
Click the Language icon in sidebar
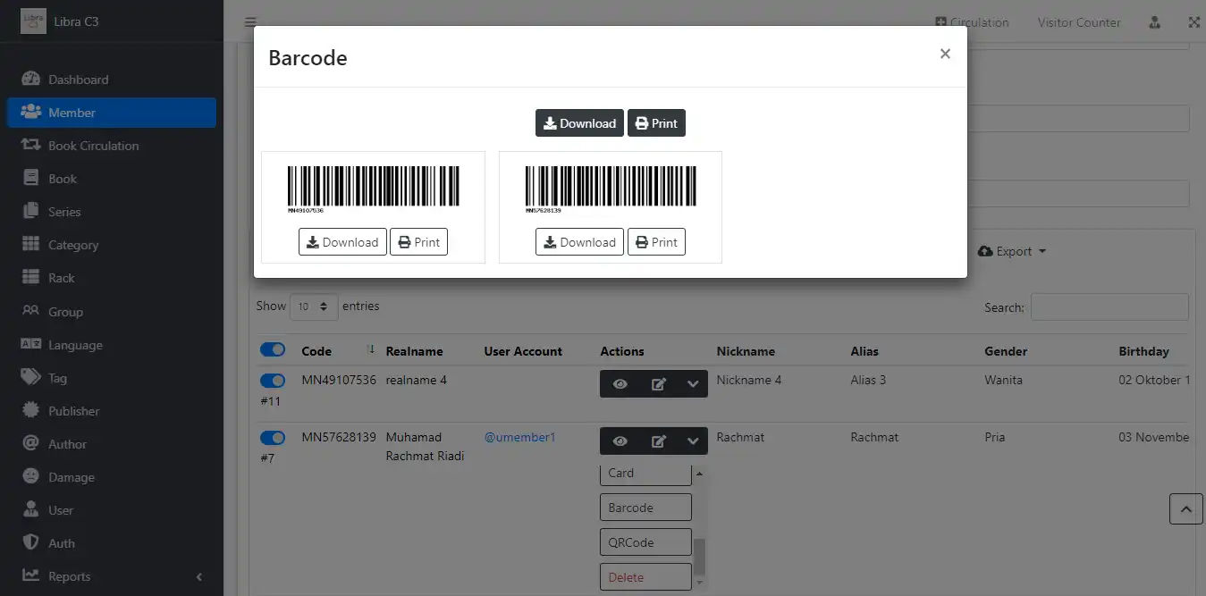30,344
